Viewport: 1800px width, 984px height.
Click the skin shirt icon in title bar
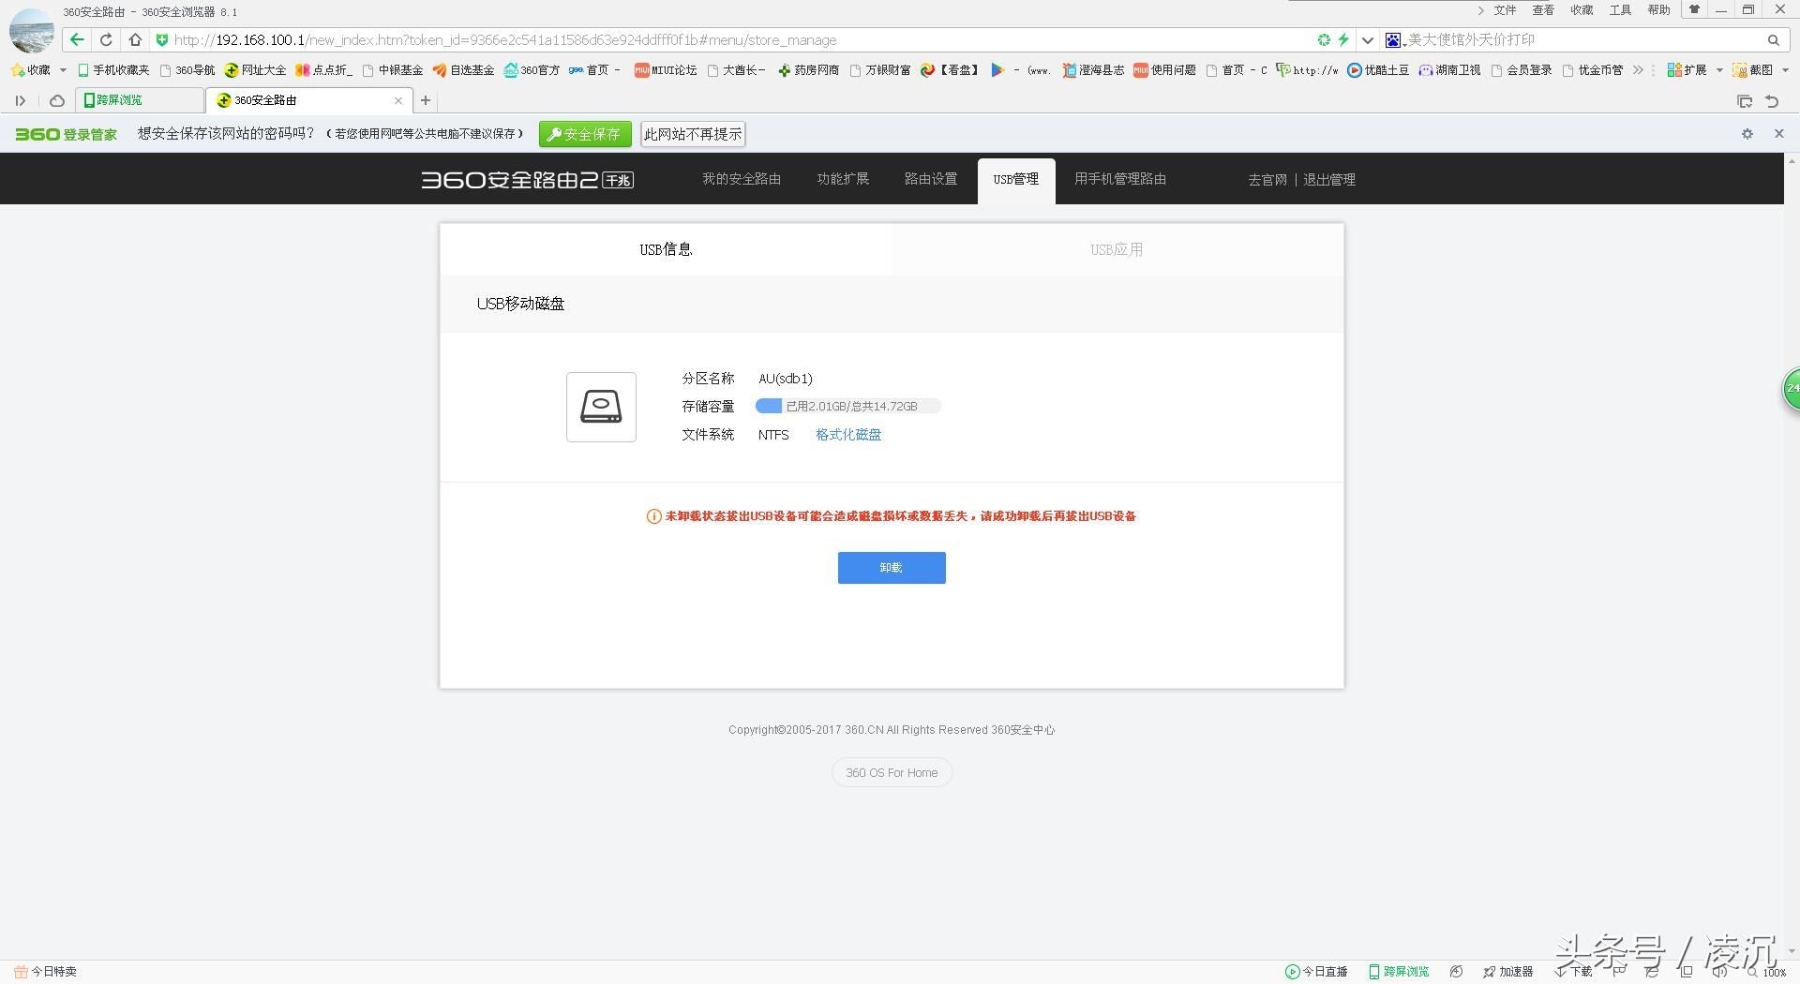click(x=1694, y=9)
